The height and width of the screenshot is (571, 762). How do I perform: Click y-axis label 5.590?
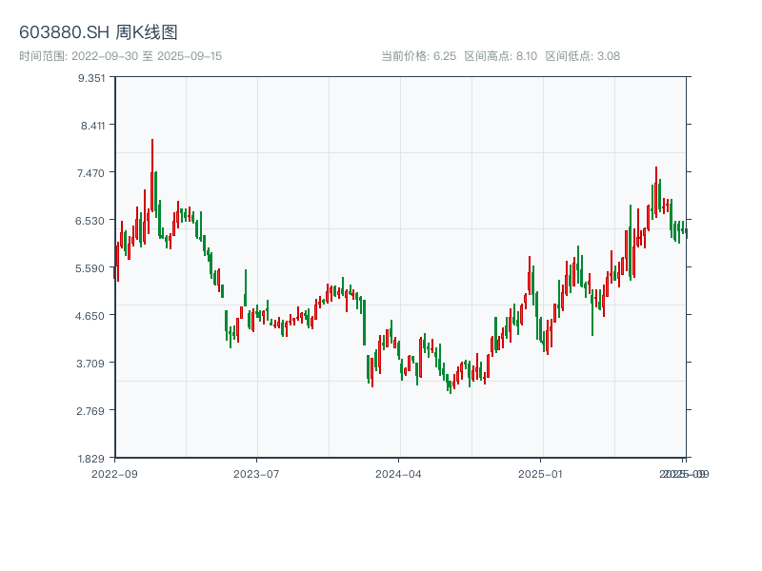(x=90, y=268)
